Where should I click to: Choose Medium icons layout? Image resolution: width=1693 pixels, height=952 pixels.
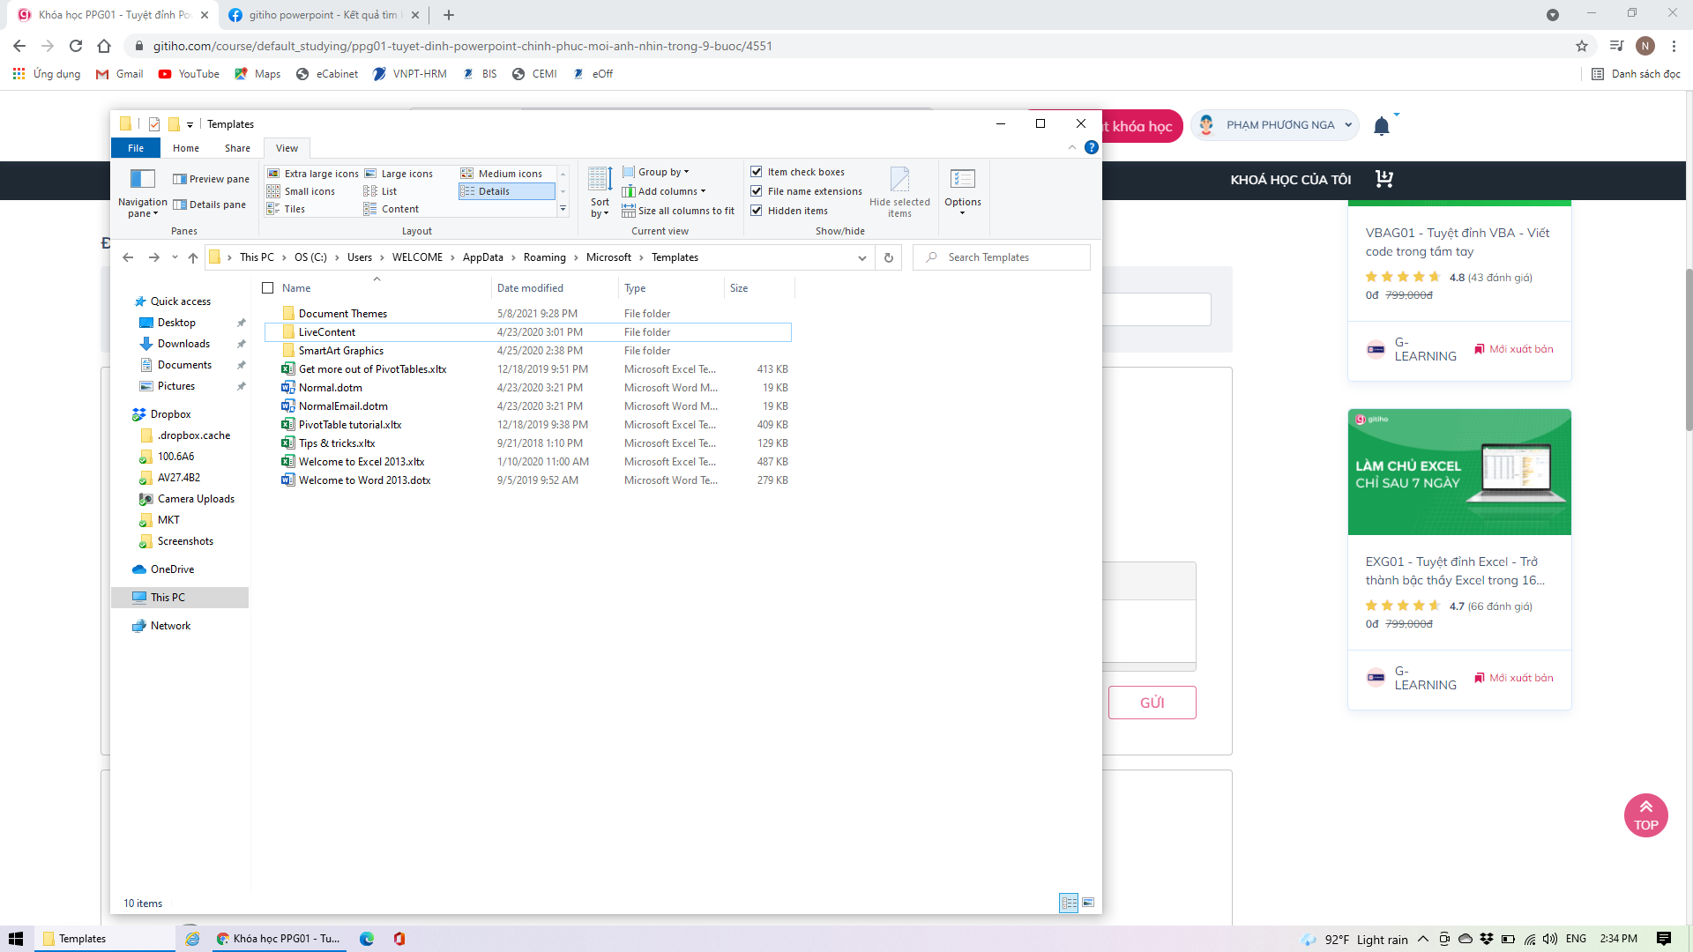click(x=502, y=174)
